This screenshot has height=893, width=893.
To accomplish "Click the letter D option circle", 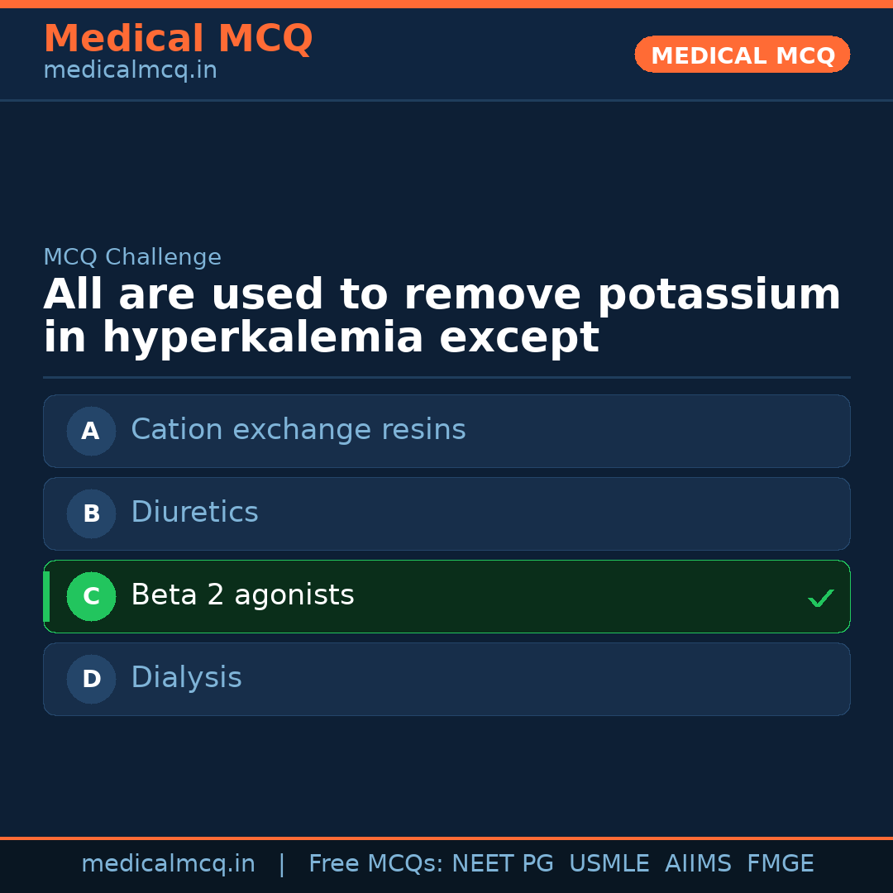I will tap(91, 679).
